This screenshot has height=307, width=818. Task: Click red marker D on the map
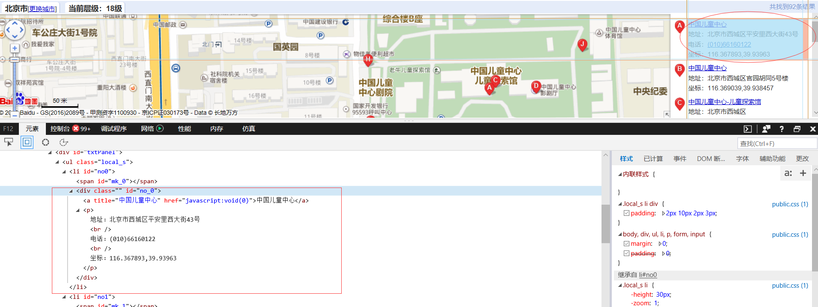pyautogui.click(x=536, y=87)
